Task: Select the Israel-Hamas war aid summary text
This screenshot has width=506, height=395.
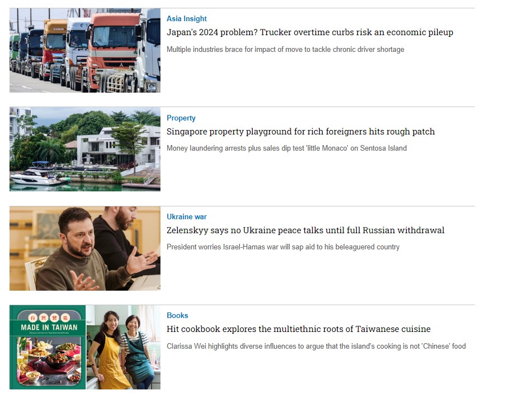Action: pyautogui.click(x=283, y=247)
